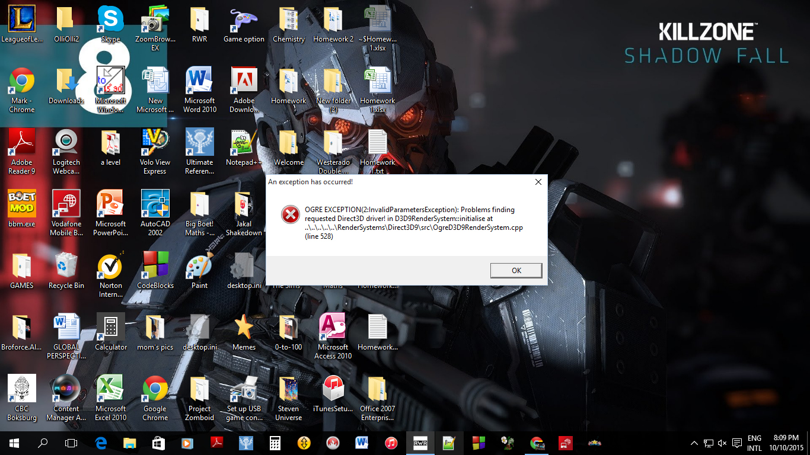
Task: Select the Project Zomboid folder
Action: pos(200,398)
